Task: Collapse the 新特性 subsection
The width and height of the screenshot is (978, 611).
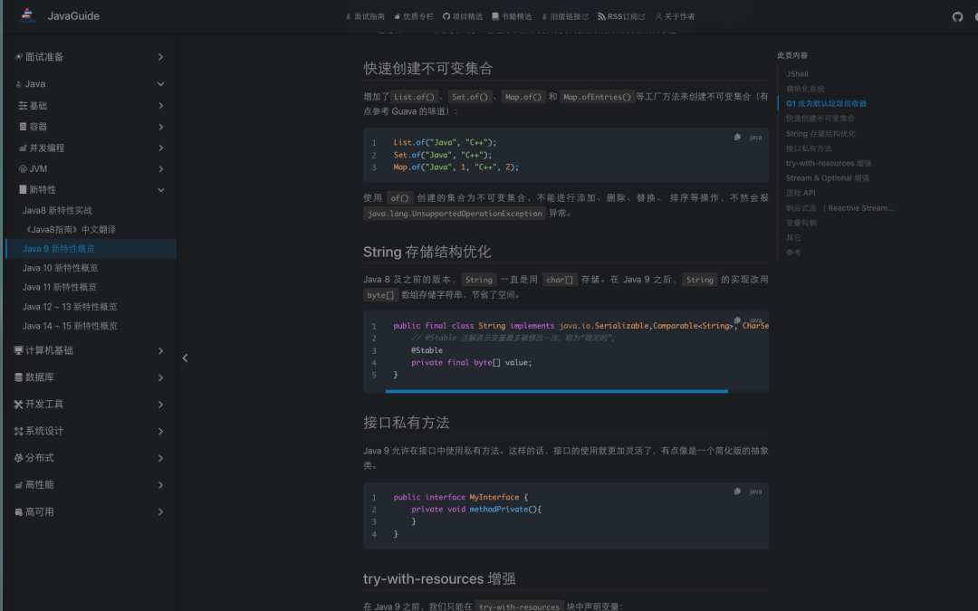Action: [91, 189]
